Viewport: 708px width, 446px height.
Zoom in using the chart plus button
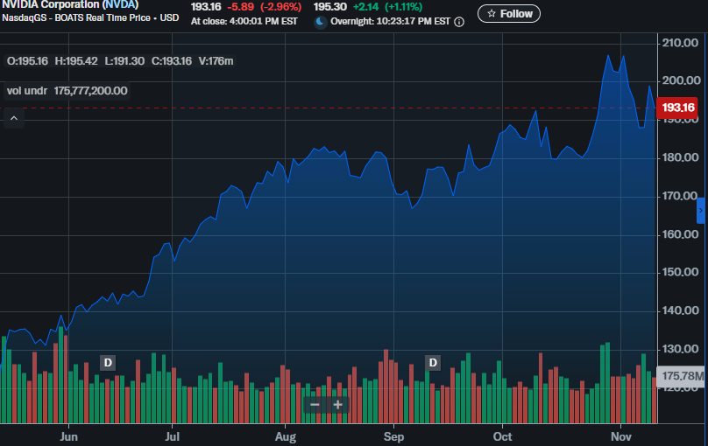(338, 405)
